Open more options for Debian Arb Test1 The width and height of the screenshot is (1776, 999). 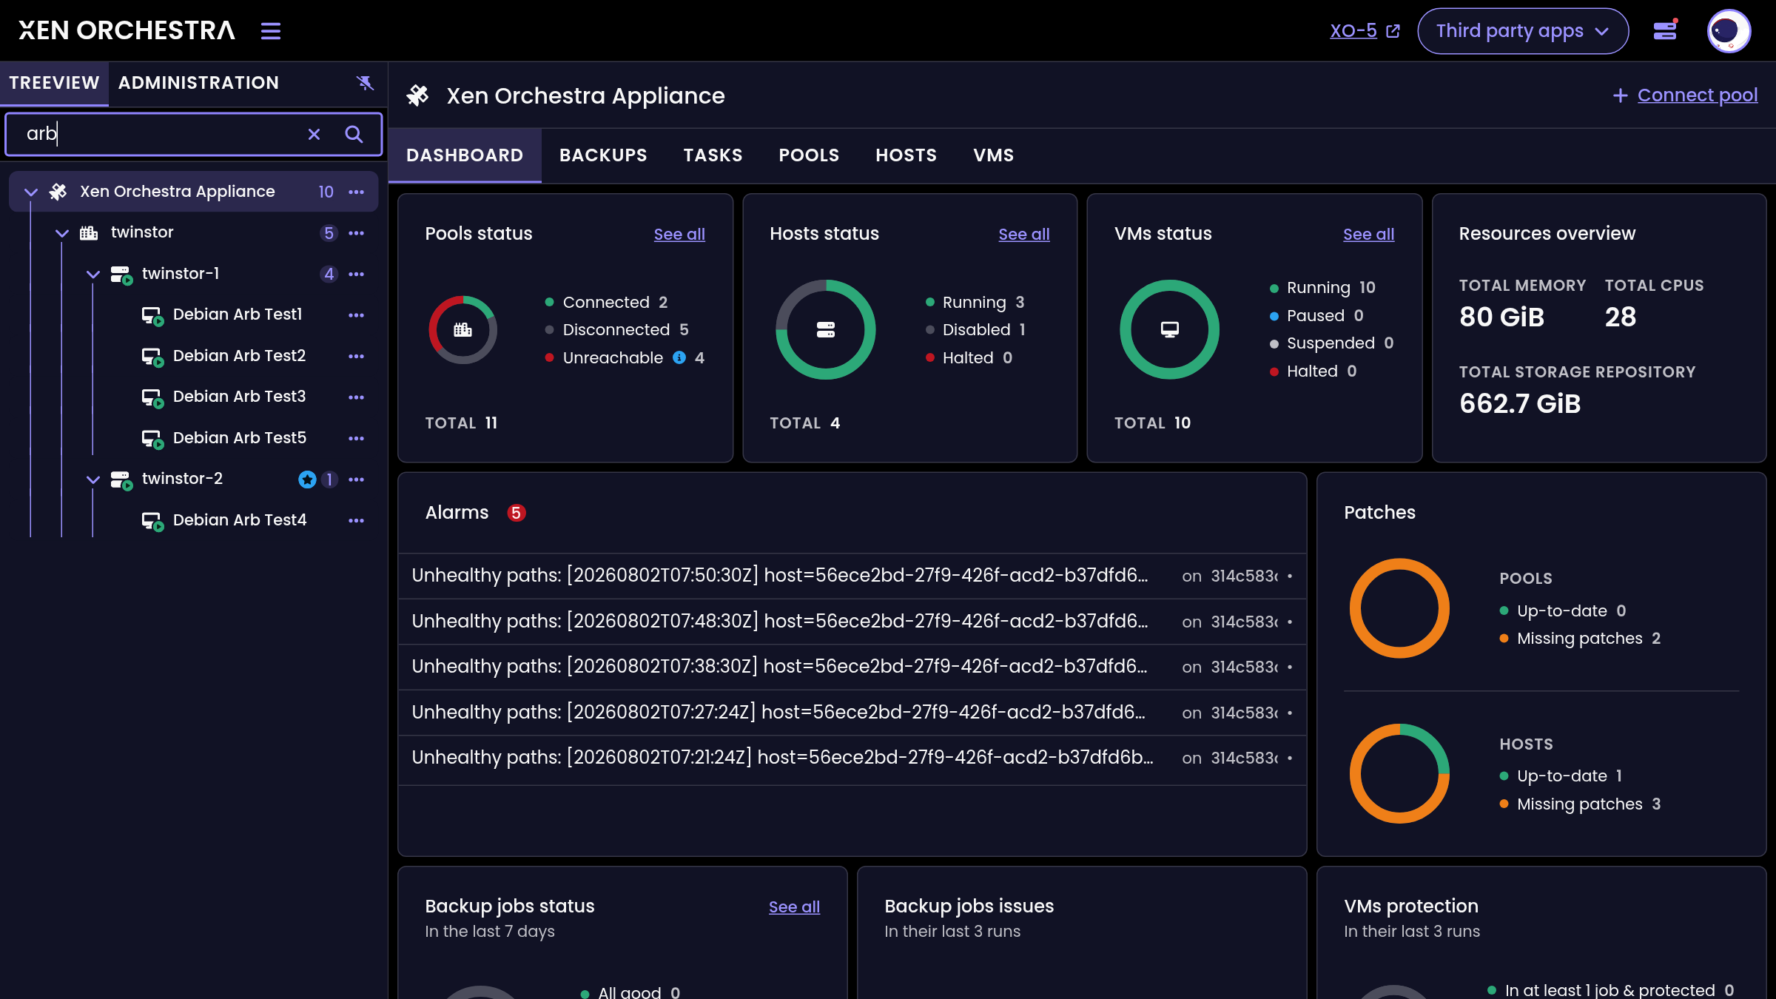[x=357, y=315]
